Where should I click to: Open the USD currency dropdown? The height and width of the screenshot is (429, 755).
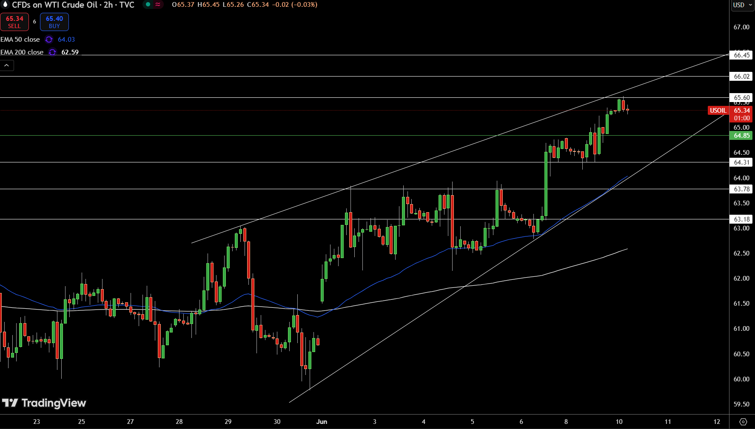pyautogui.click(x=743, y=5)
